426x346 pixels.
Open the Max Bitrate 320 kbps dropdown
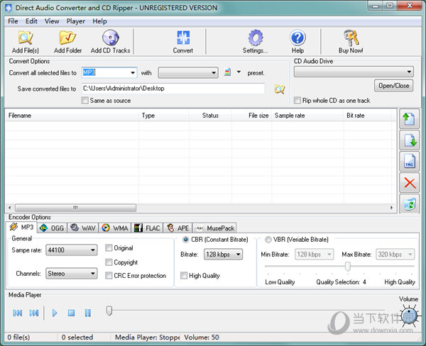tap(395, 255)
